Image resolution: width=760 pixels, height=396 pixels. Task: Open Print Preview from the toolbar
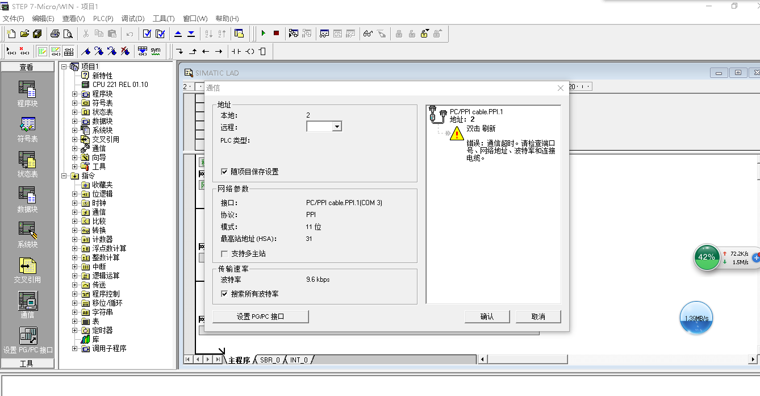pos(67,34)
